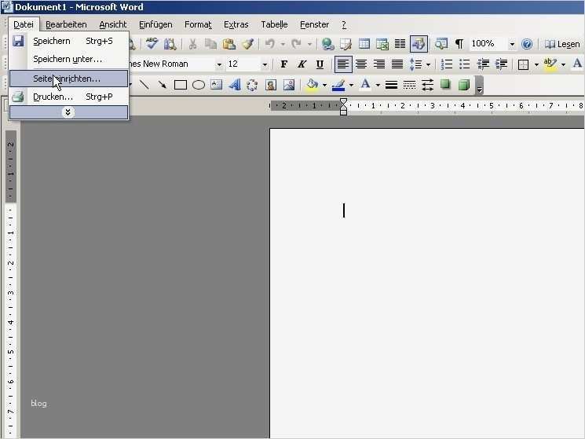The width and height of the screenshot is (585, 439).
Task: Cut selection with scissors icon
Action: coord(192,44)
